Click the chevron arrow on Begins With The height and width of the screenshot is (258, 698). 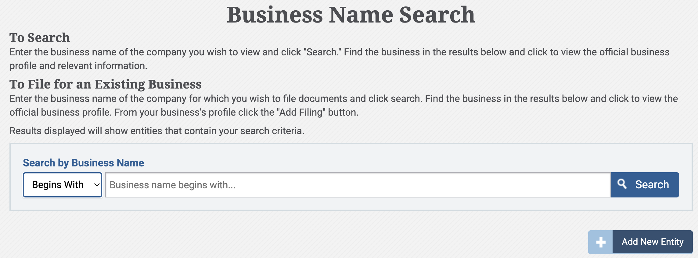(97, 185)
